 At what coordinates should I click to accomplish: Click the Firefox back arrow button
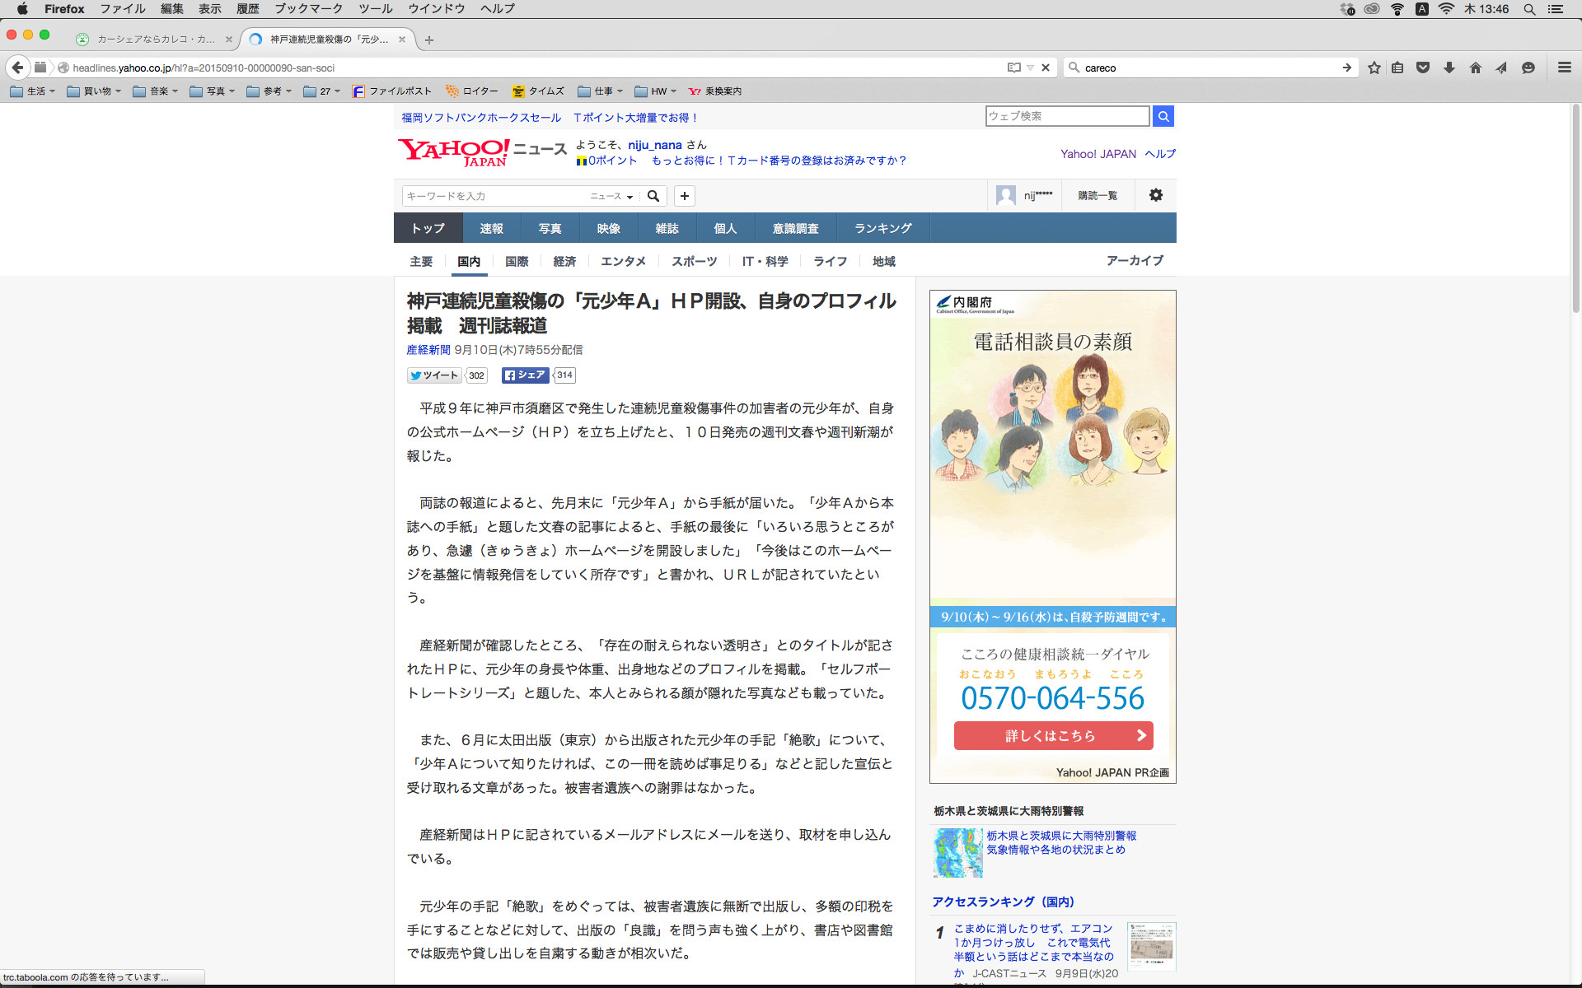pos(17,68)
